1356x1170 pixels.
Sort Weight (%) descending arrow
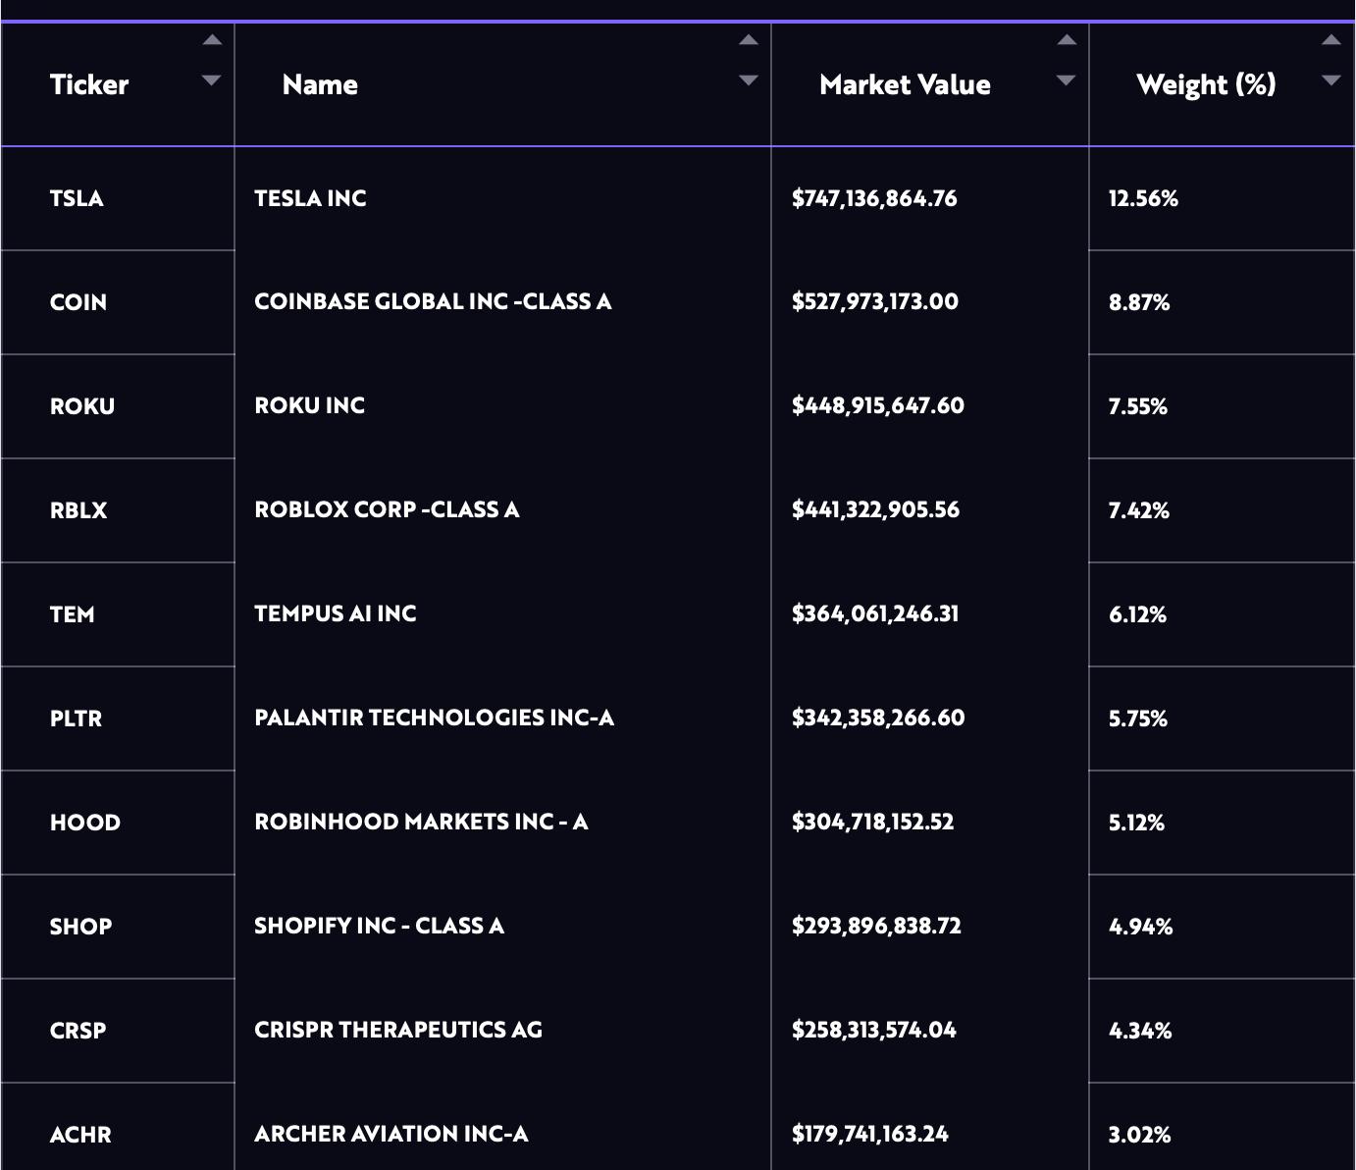1331,80
